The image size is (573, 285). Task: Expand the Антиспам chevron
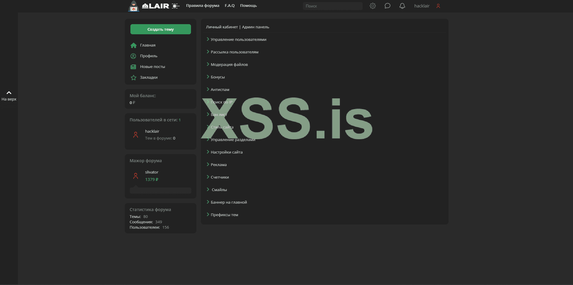(208, 89)
